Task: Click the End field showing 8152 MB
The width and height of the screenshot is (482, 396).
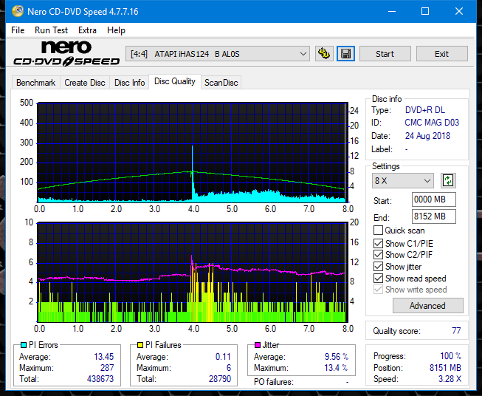Action: pyautogui.click(x=434, y=216)
